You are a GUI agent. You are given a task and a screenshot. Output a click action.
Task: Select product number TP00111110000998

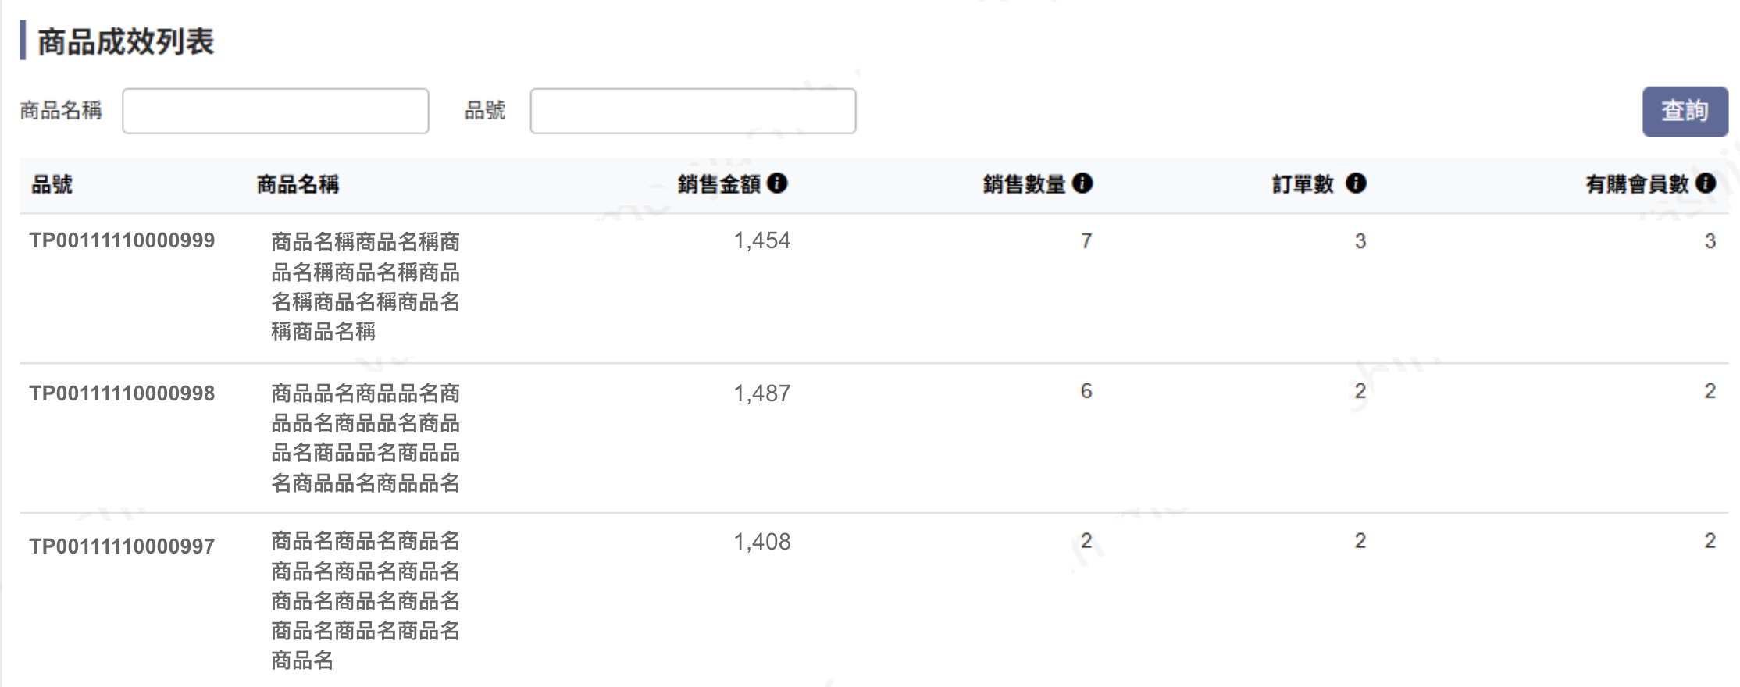click(122, 393)
